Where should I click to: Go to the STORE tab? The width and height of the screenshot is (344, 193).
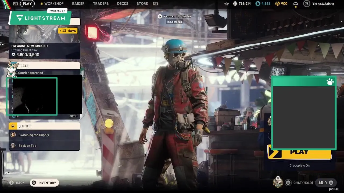point(142,3)
